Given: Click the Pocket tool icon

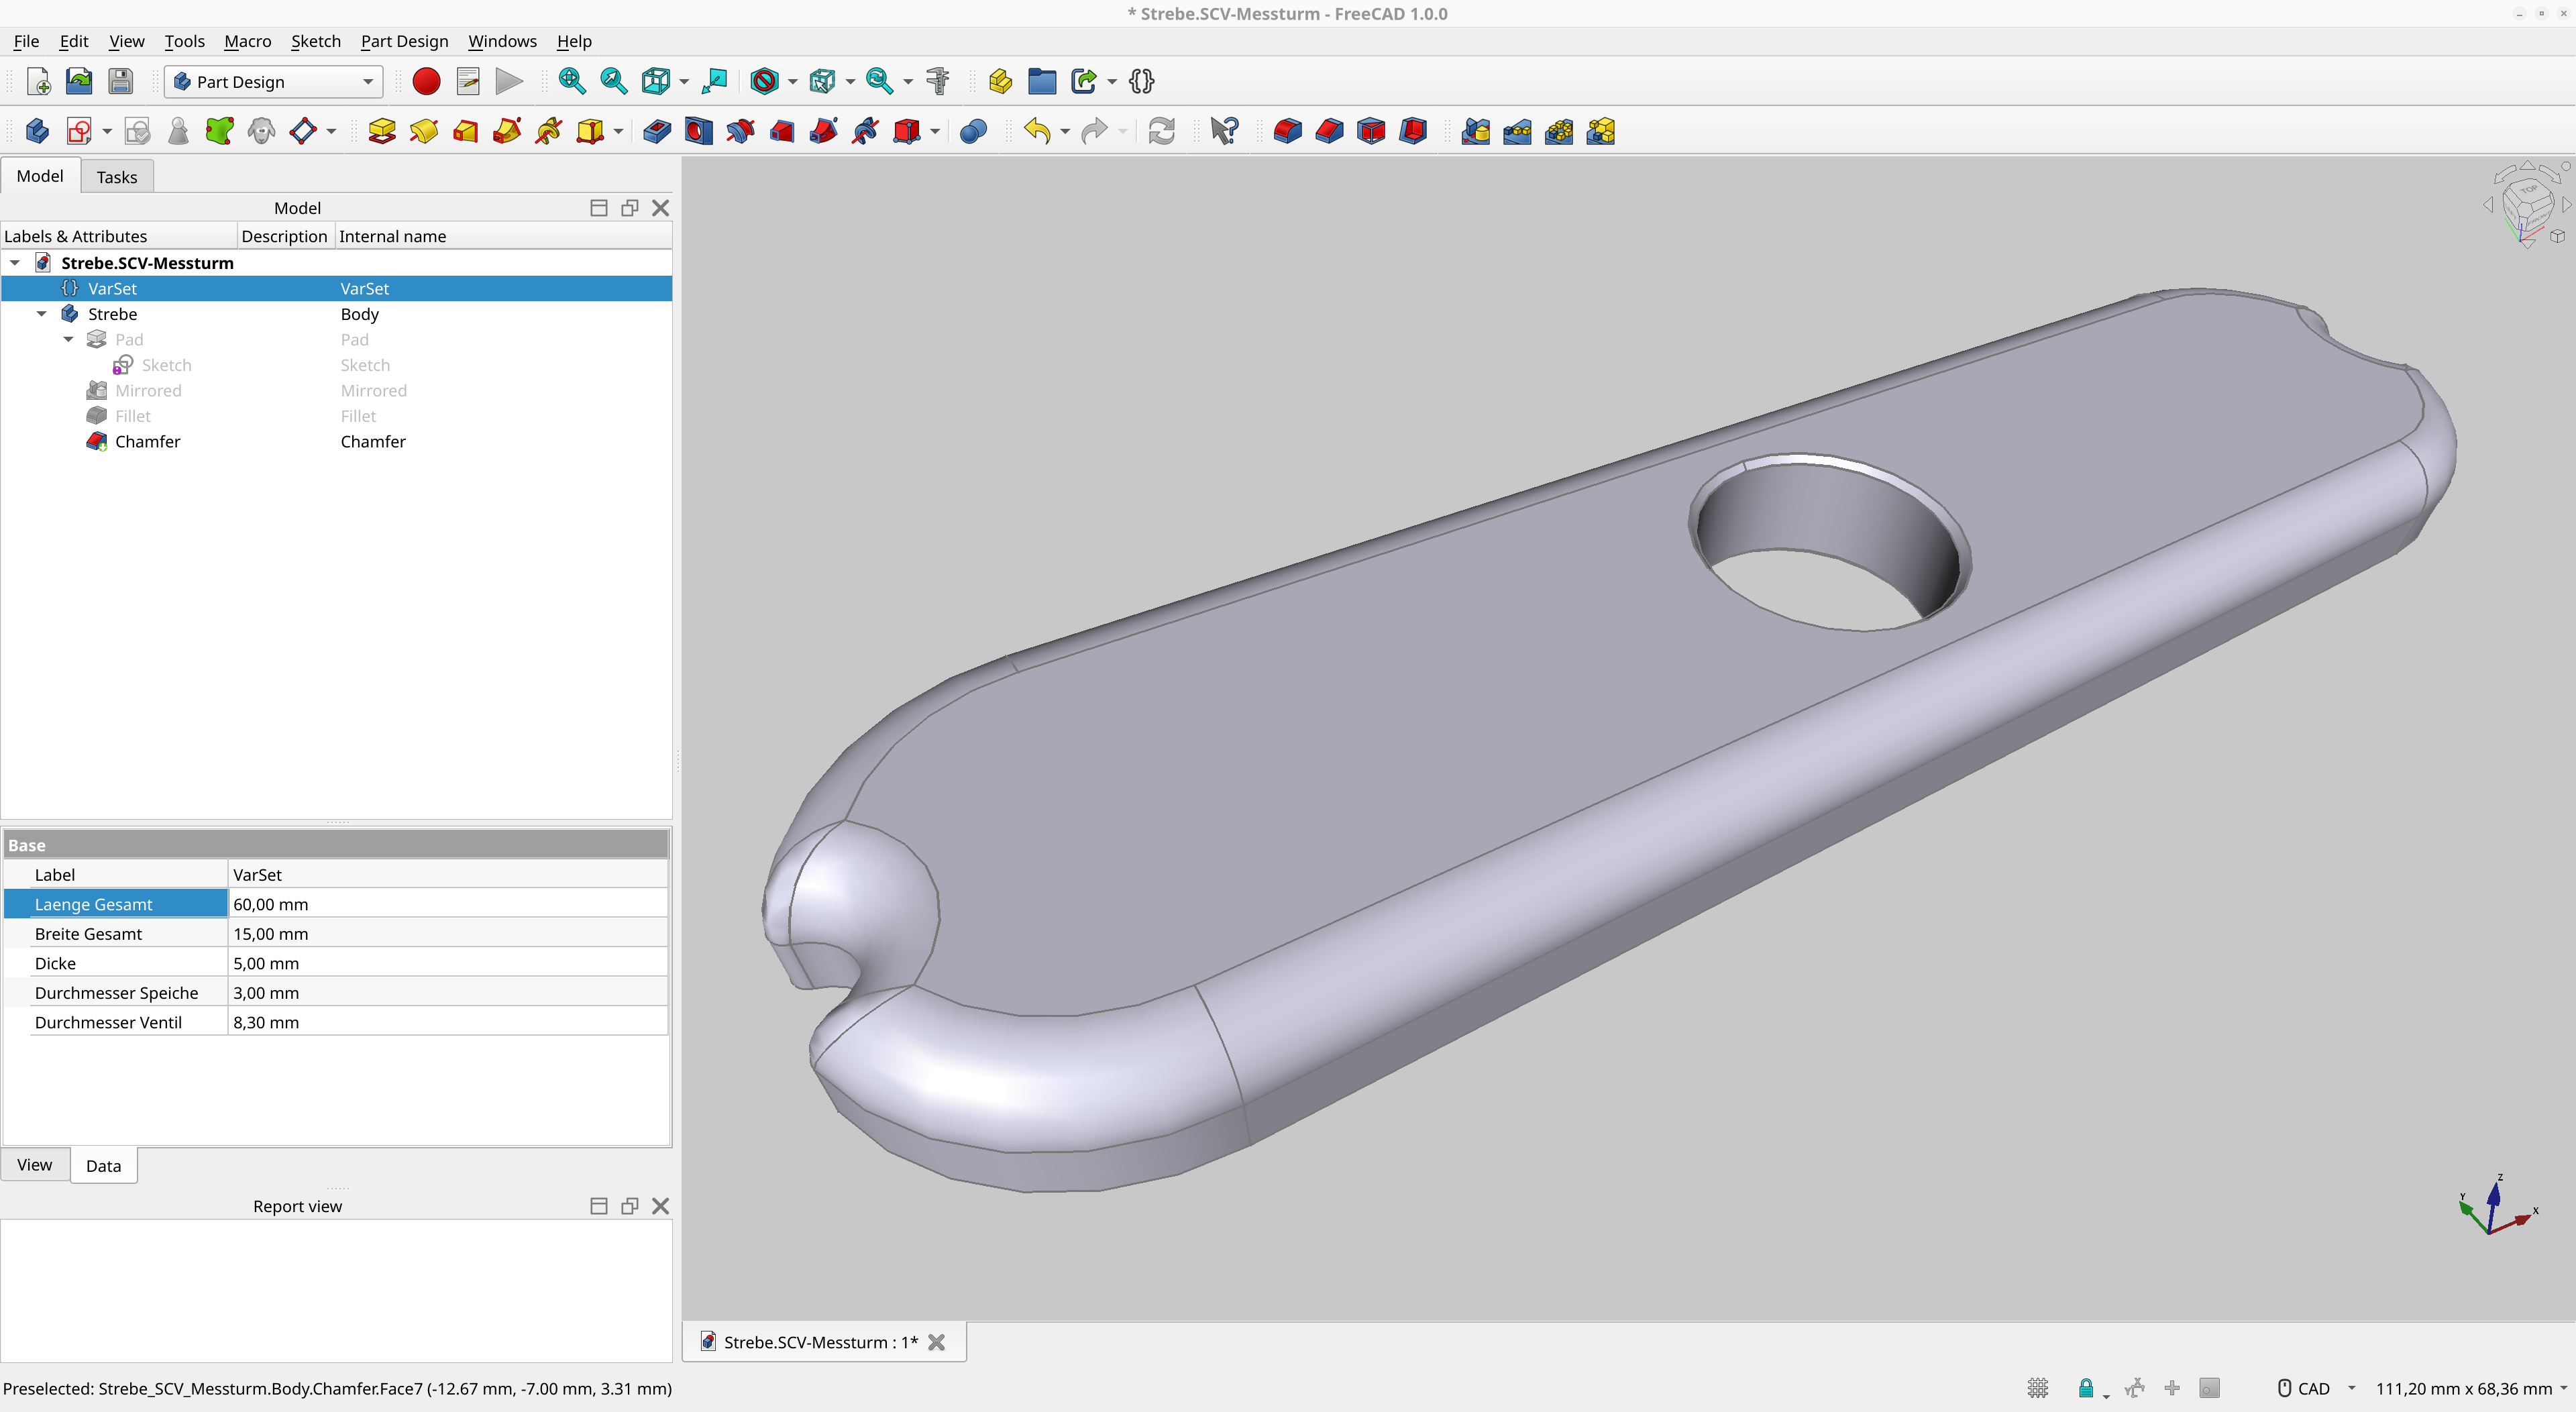Looking at the screenshot, I should (657, 131).
